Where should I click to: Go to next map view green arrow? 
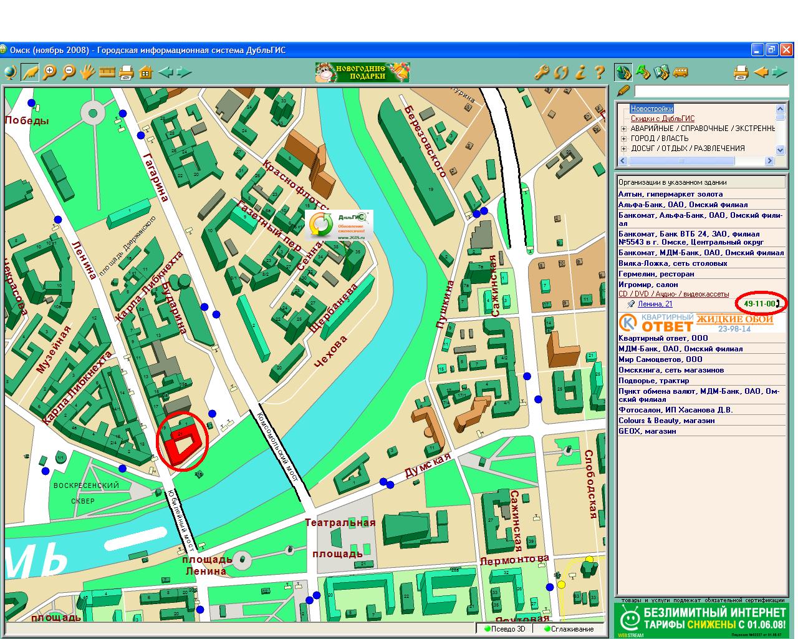click(184, 72)
